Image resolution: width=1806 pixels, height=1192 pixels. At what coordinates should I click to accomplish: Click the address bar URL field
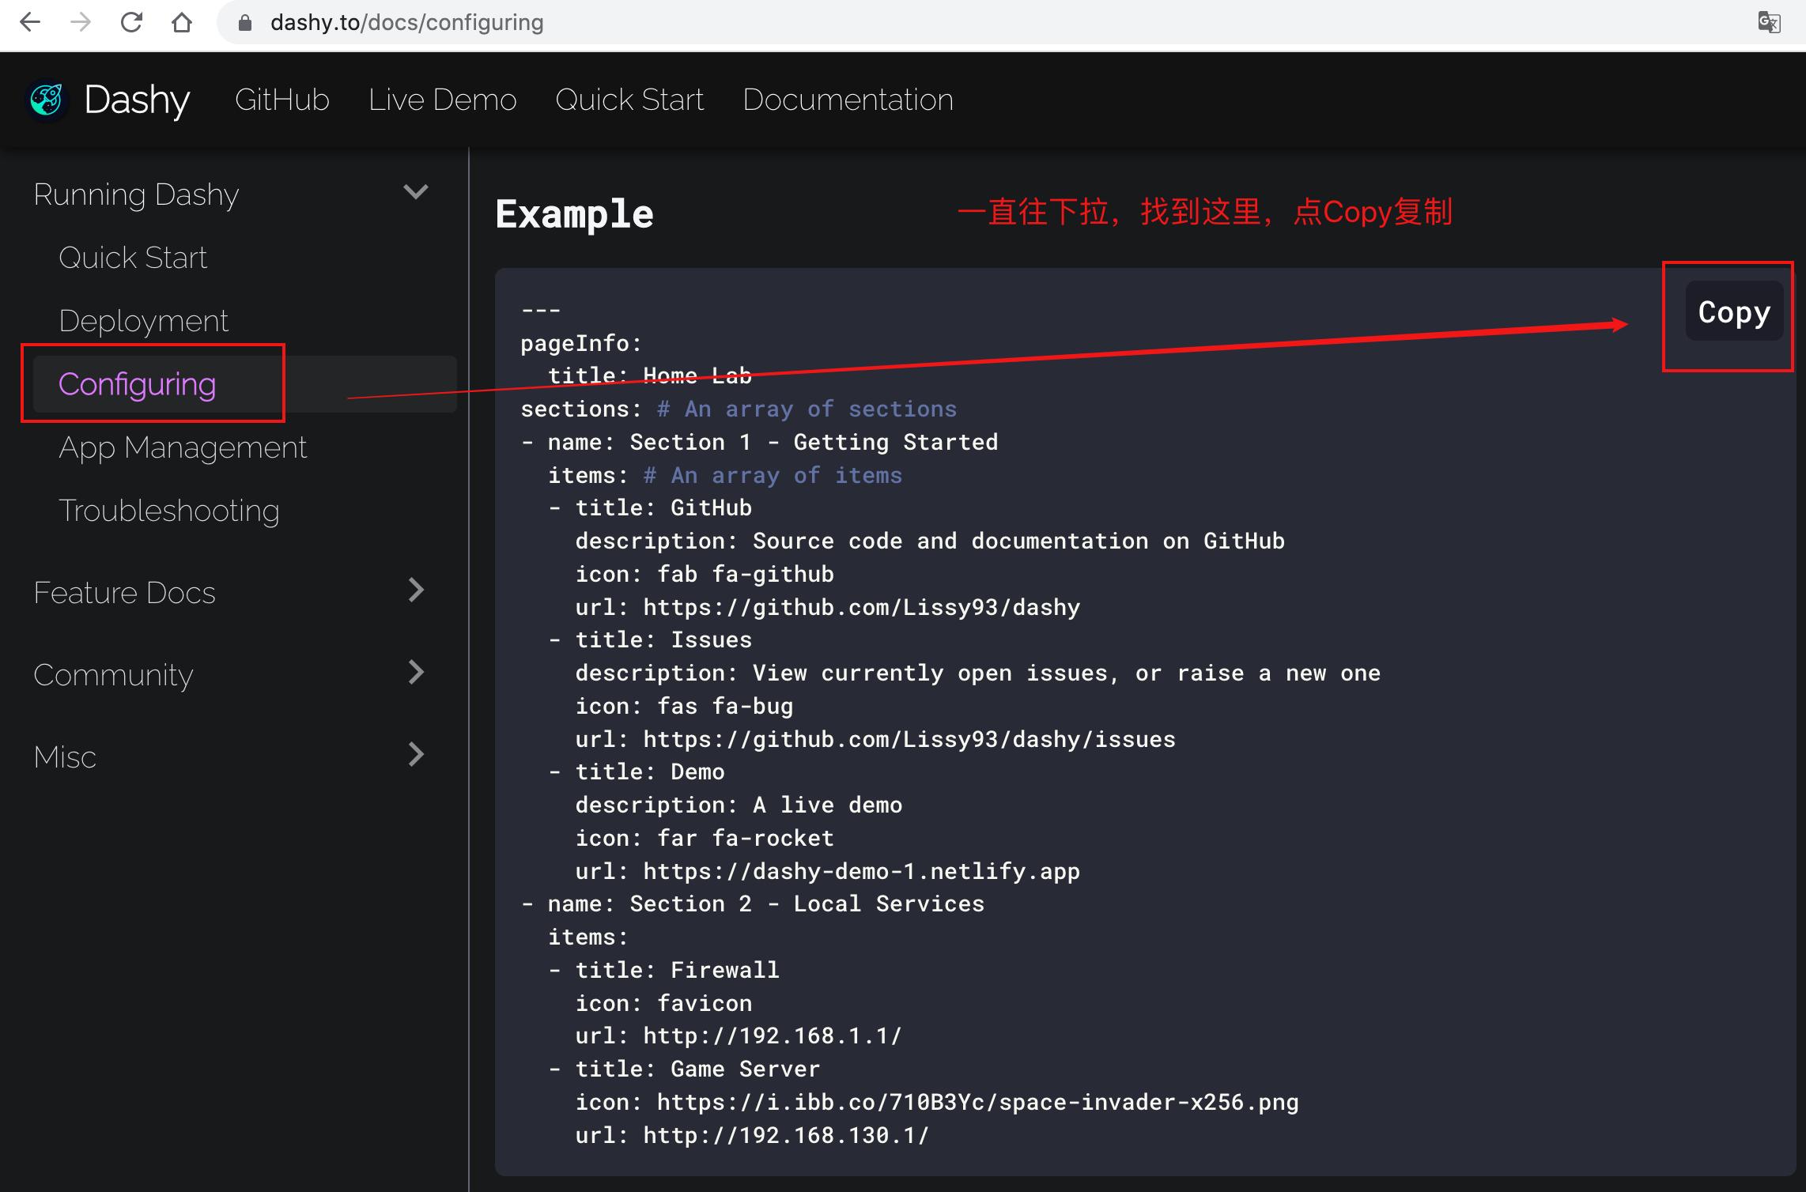(712, 23)
